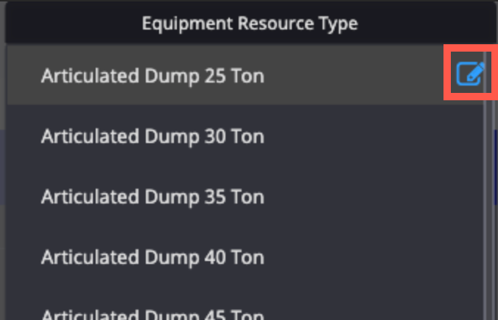Open the editor for the highlighted 25 Ton resource

(470, 74)
